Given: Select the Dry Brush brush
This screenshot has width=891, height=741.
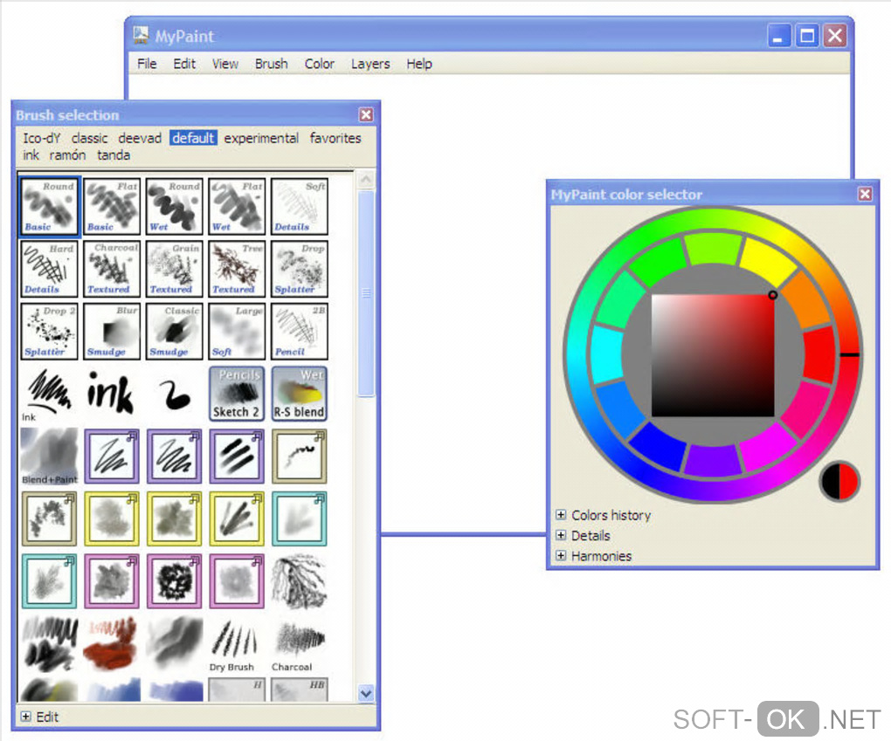Looking at the screenshot, I should (x=236, y=644).
